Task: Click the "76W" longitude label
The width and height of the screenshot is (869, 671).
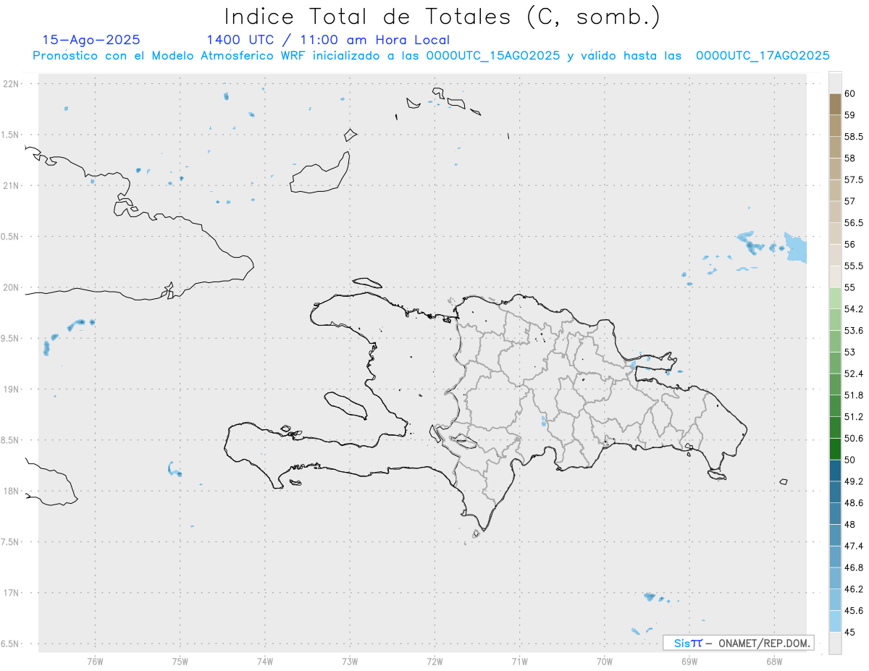Action: [95, 662]
